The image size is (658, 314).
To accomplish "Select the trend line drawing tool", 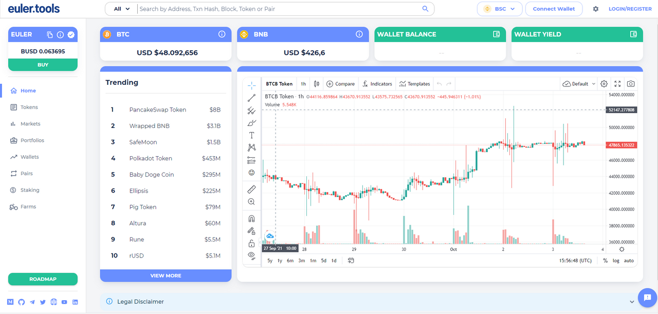I will coord(251,98).
